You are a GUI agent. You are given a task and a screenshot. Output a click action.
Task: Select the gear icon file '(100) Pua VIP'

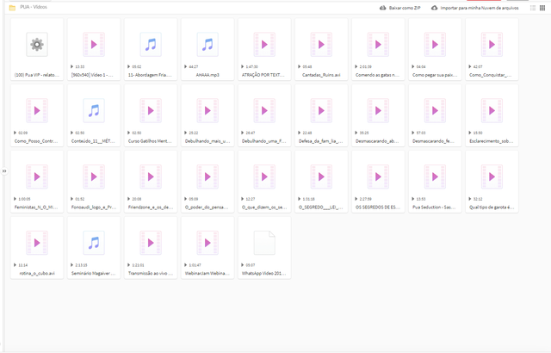pyautogui.click(x=37, y=44)
